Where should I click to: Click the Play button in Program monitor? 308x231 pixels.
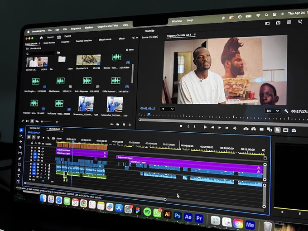click(x=220, y=128)
